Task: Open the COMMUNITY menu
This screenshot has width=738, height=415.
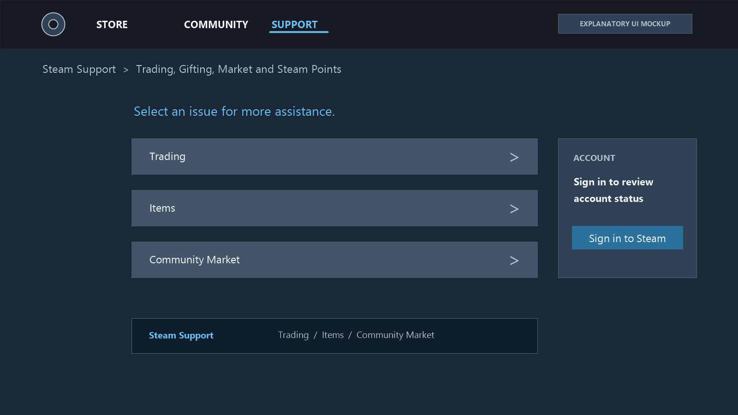Action: coord(216,24)
